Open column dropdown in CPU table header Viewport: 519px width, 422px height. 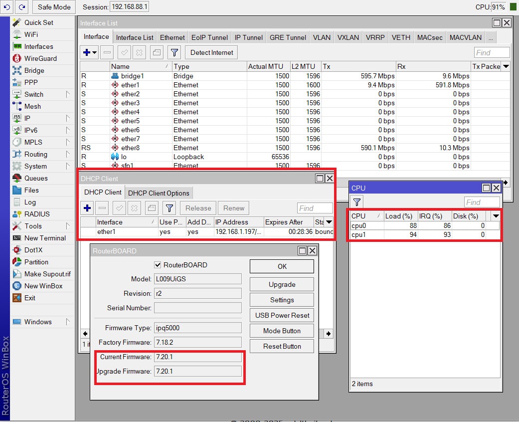click(496, 216)
